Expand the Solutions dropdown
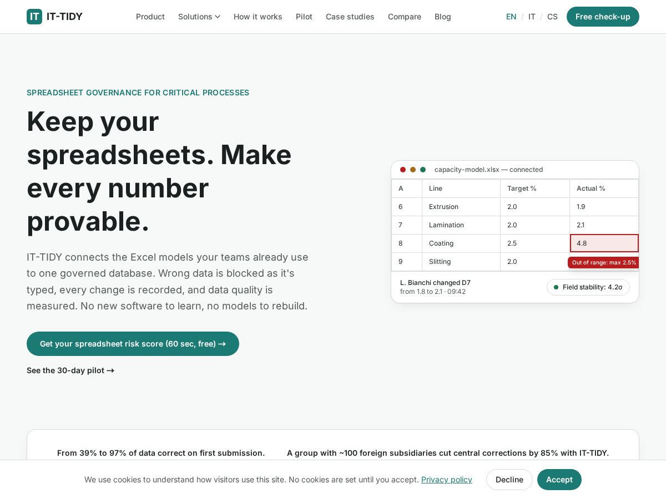The width and height of the screenshot is (666, 499). click(199, 17)
